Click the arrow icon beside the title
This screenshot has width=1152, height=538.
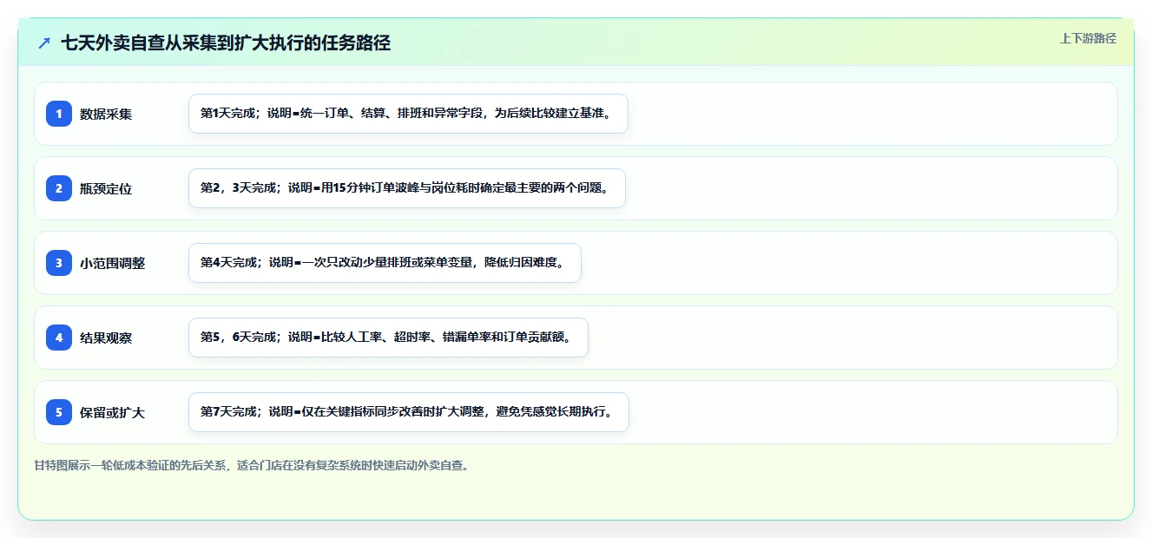click(x=44, y=43)
